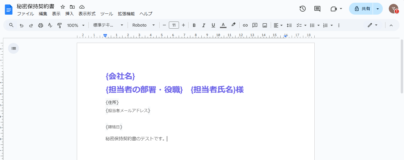
Task: Open the Google Docs home icon
Action: [x=9, y=10]
